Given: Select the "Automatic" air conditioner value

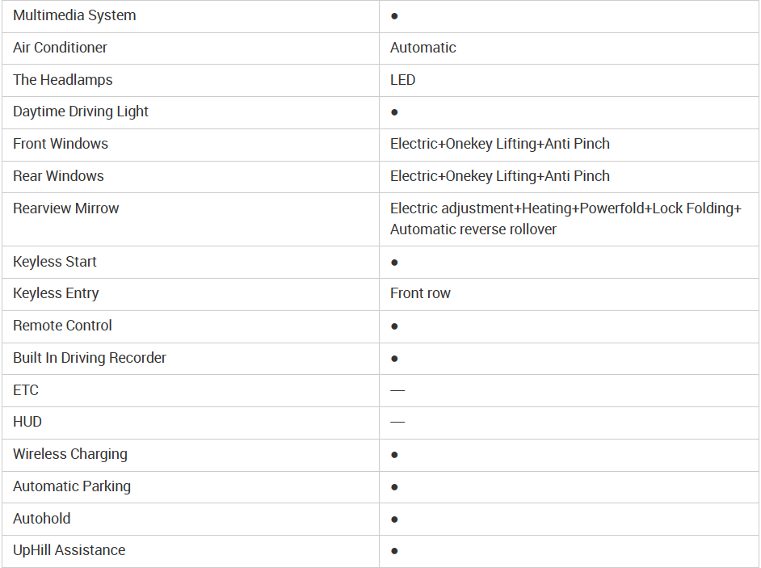Looking at the screenshot, I should (423, 48).
